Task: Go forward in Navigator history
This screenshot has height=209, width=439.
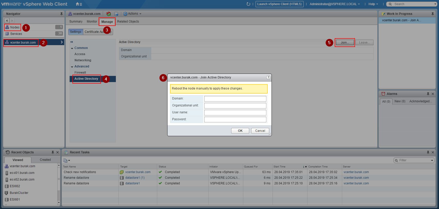Action: pyautogui.click(x=12, y=21)
